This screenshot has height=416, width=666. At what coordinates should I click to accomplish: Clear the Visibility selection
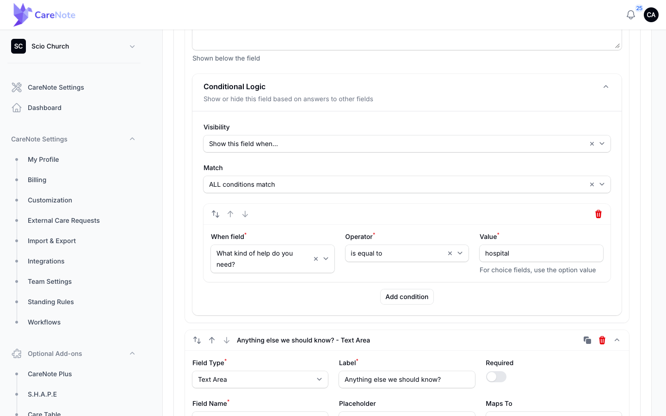pyautogui.click(x=592, y=144)
